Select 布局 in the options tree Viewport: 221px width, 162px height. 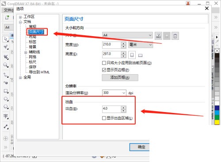[x=32, y=37]
